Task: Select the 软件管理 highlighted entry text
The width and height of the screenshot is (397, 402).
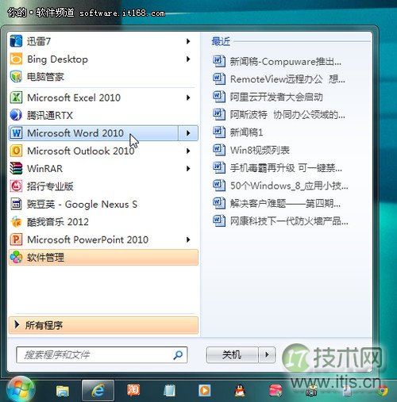Action: pyautogui.click(x=45, y=257)
